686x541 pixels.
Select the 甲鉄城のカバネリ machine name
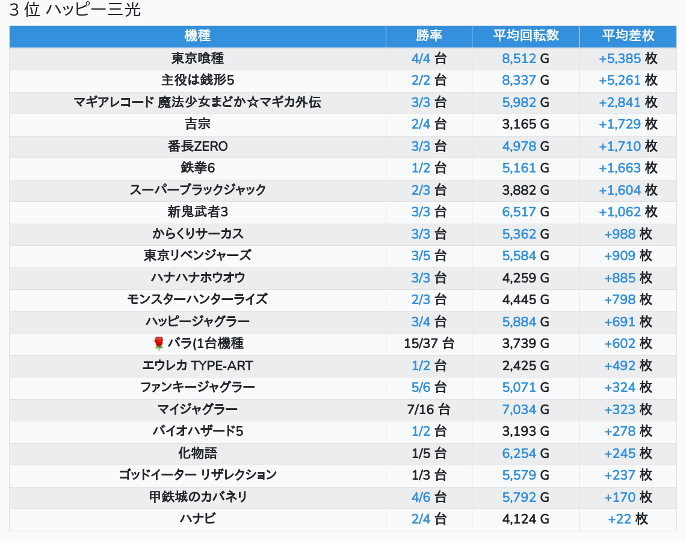pos(197,497)
